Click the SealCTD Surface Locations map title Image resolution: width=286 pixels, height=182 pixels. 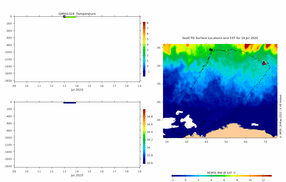coord(220,38)
